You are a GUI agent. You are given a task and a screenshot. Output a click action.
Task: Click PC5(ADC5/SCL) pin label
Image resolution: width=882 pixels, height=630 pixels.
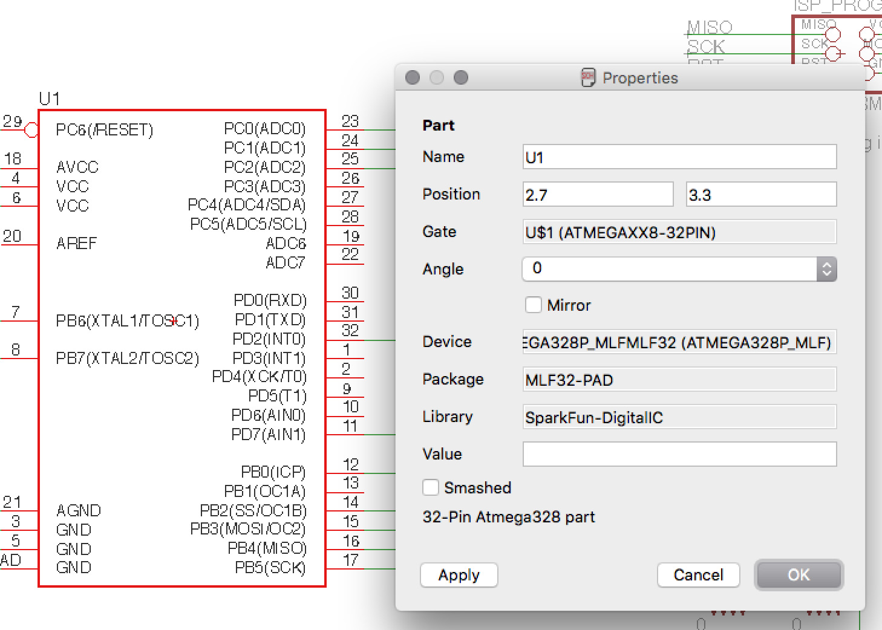(248, 224)
